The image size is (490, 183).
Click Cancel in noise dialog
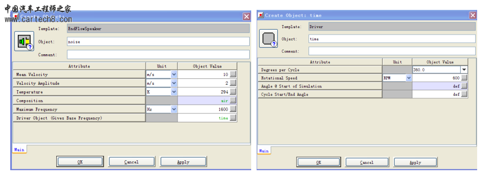pyautogui.click(x=132, y=162)
